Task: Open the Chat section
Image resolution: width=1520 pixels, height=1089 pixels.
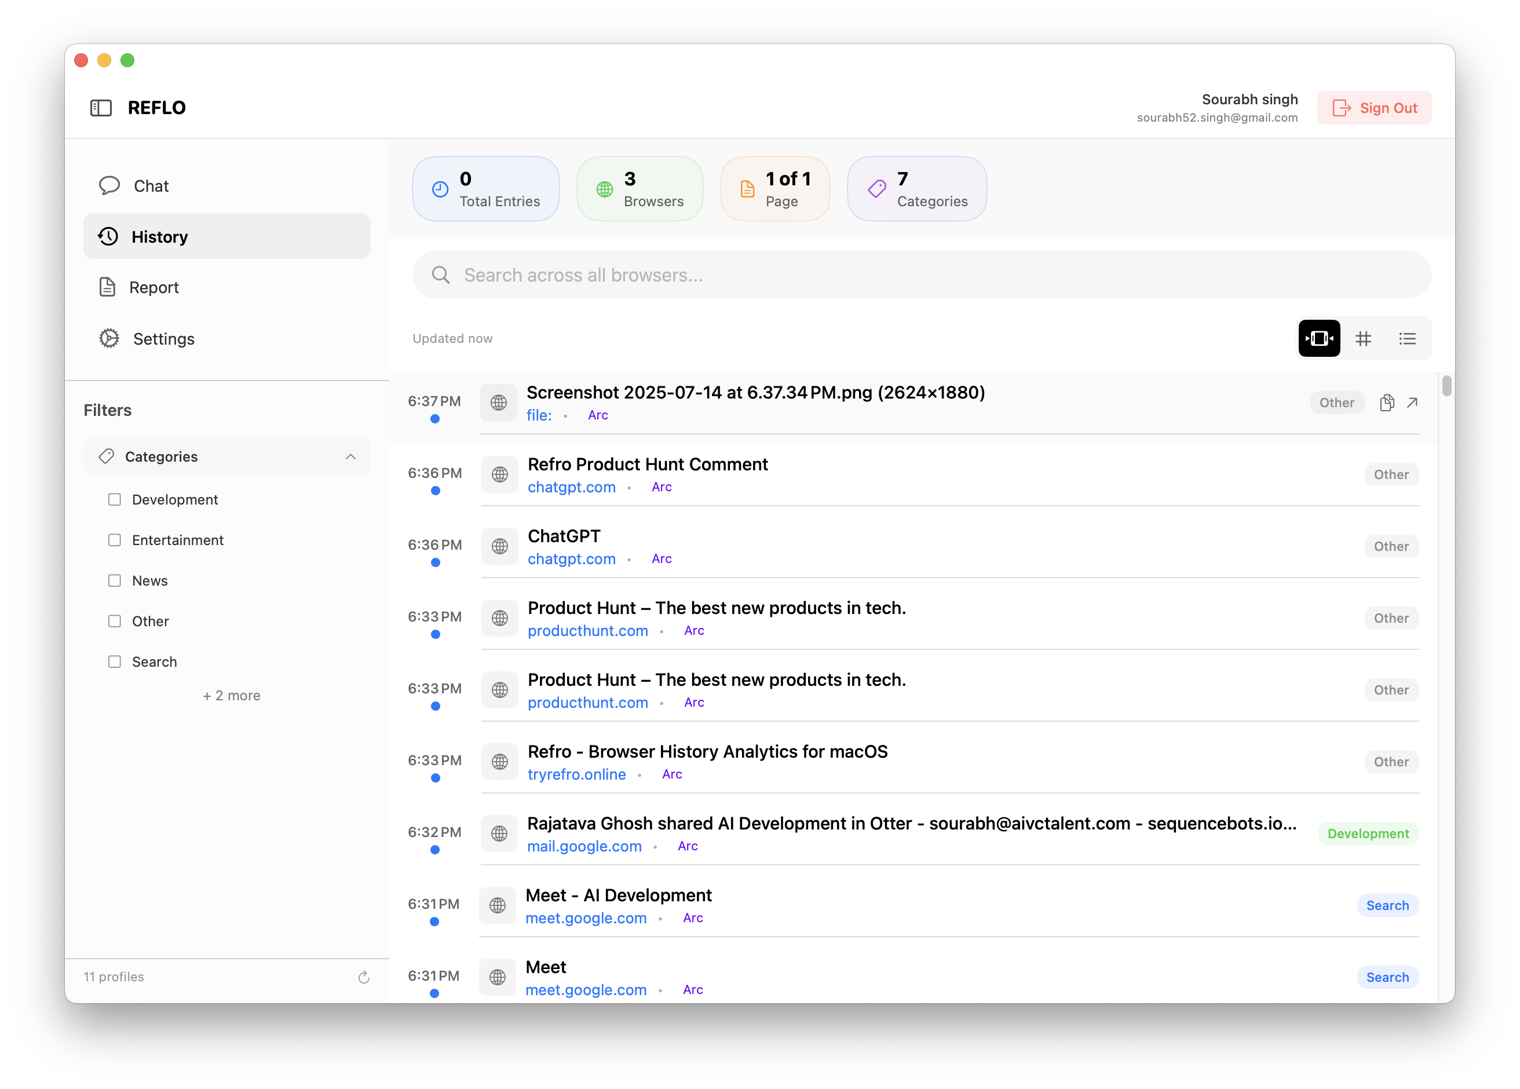Action: (x=151, y=185)
